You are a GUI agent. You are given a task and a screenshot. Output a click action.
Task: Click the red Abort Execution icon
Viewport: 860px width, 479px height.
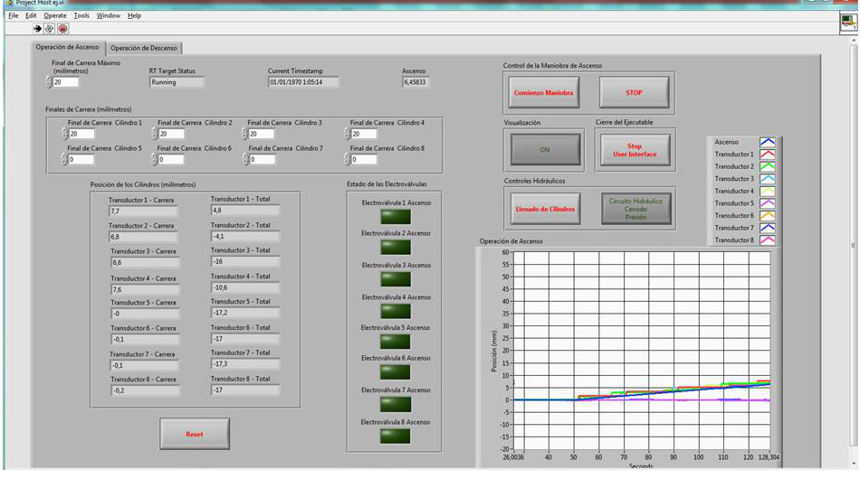click(x=62, y=28)
